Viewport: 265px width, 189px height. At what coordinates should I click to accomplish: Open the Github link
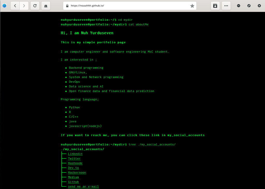coord(73,182)
